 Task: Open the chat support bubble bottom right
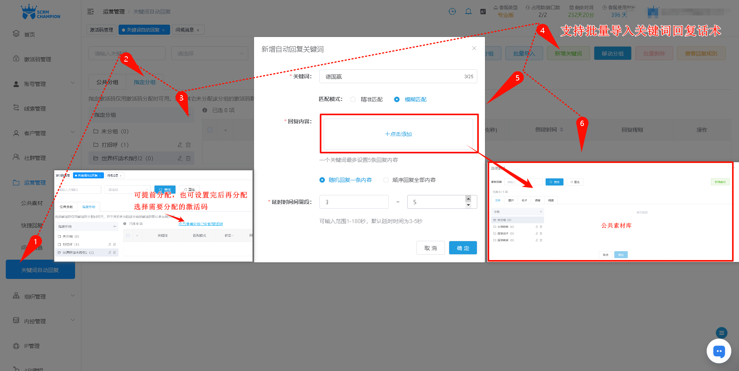(719, 351)
